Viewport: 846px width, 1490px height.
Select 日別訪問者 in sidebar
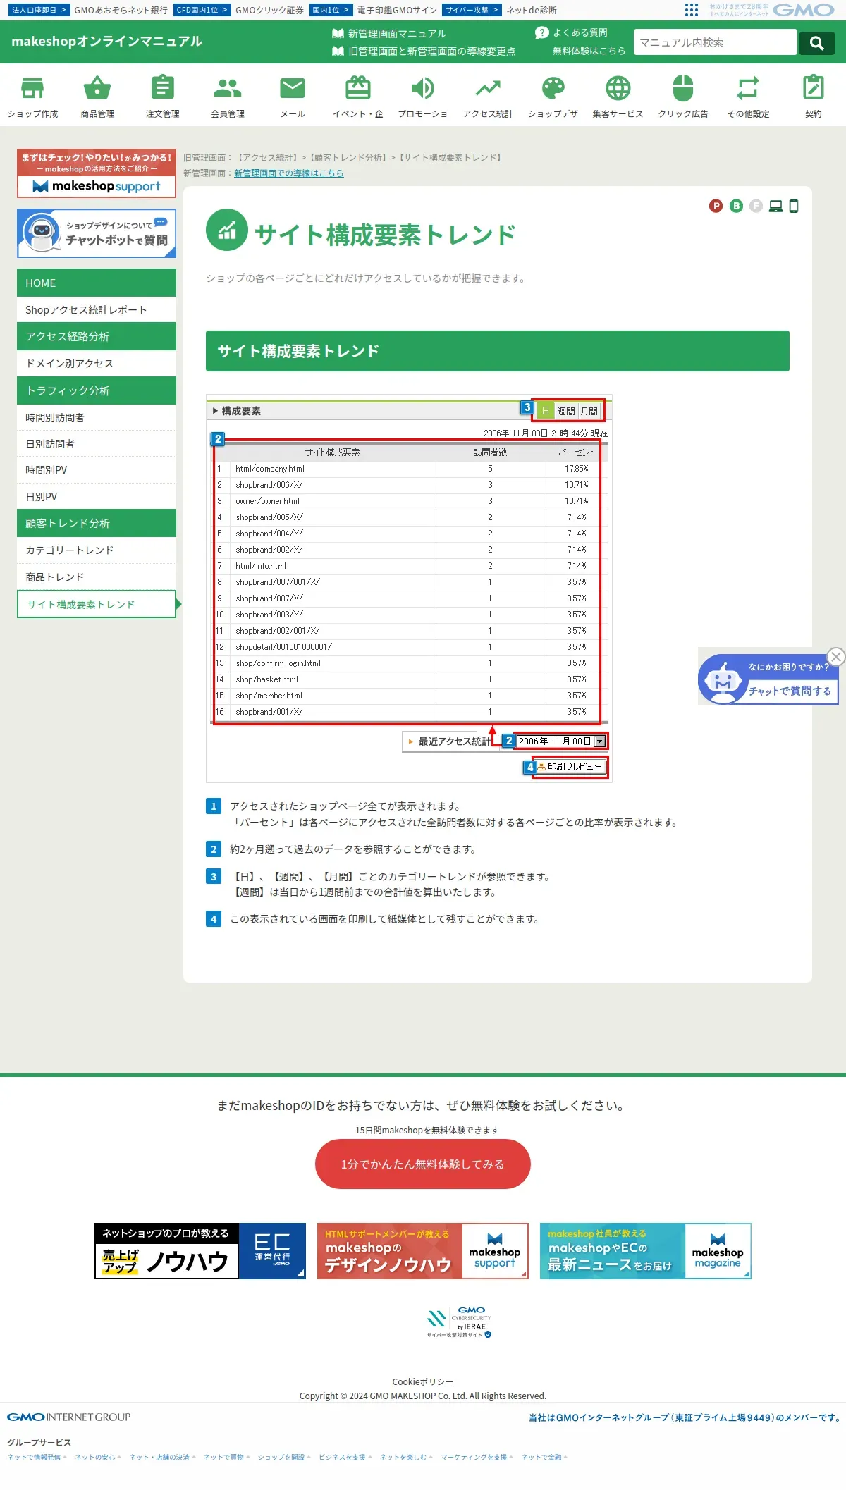(x=97, y=444)
